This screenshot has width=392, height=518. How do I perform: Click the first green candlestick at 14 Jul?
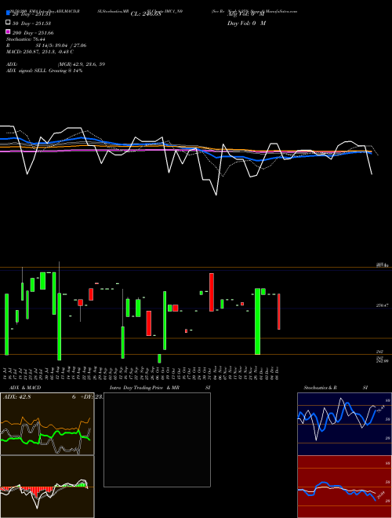[x=6, y=324]
